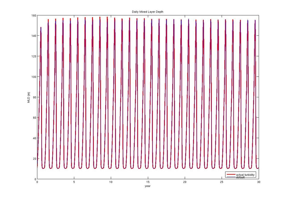Click the y-axis tick label 140

pyautogui.click(x=34, y=36)
